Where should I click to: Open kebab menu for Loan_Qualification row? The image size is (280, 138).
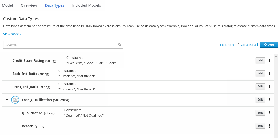click(270, 100)
